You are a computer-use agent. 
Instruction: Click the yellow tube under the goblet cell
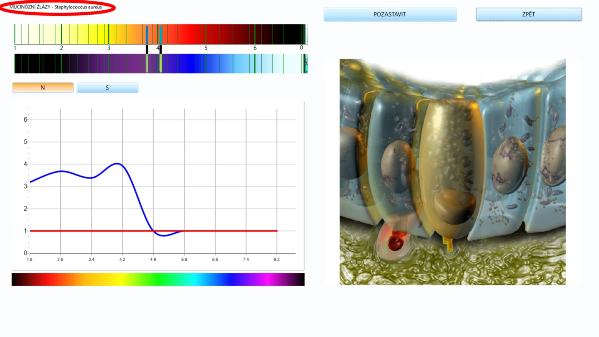click(448, 244)
